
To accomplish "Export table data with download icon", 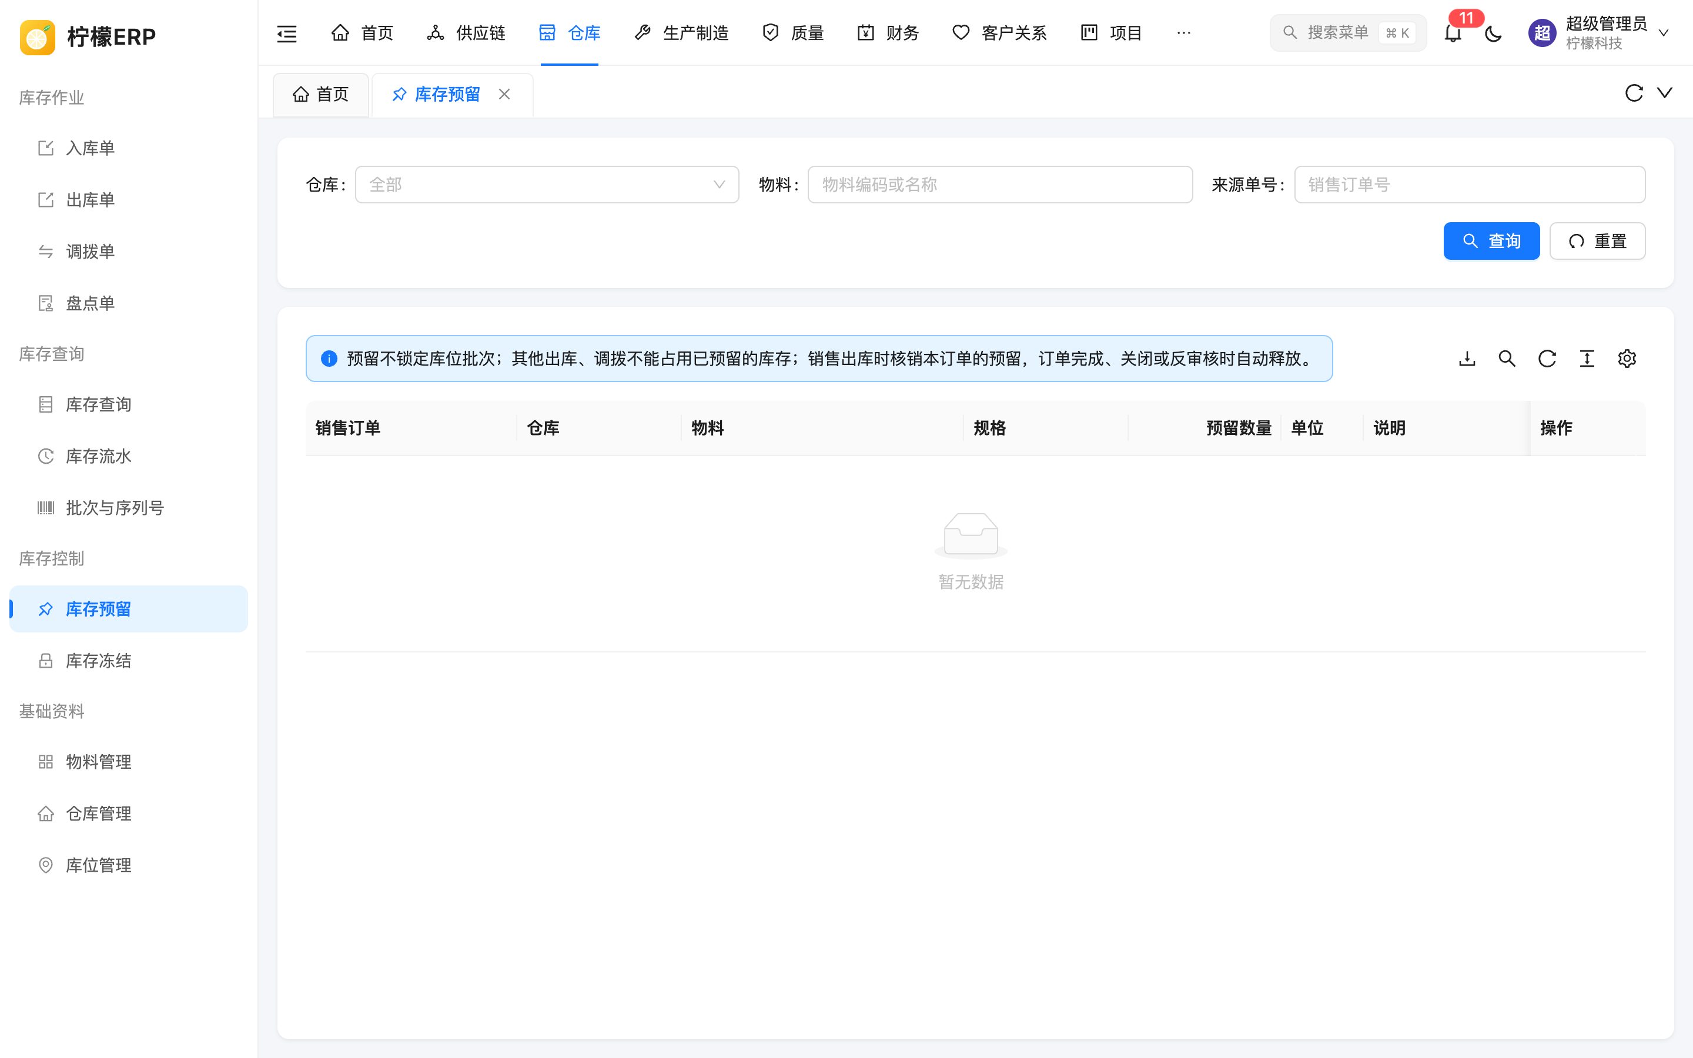I will [1467, 359].
